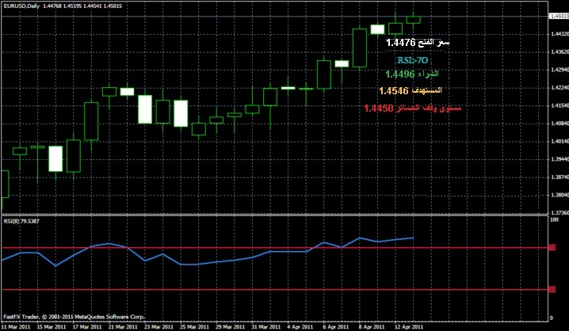Select the upper red RSI level line
Image resolution: width=569 pixels, height=331 pixels.
[238, 248]
